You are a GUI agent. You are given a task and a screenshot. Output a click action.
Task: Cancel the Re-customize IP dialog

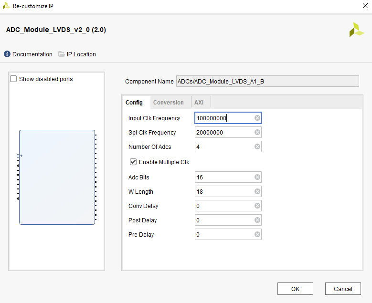(342, 289)
